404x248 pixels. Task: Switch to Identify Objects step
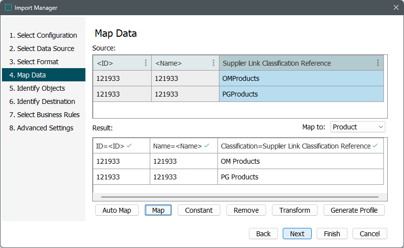41,88
